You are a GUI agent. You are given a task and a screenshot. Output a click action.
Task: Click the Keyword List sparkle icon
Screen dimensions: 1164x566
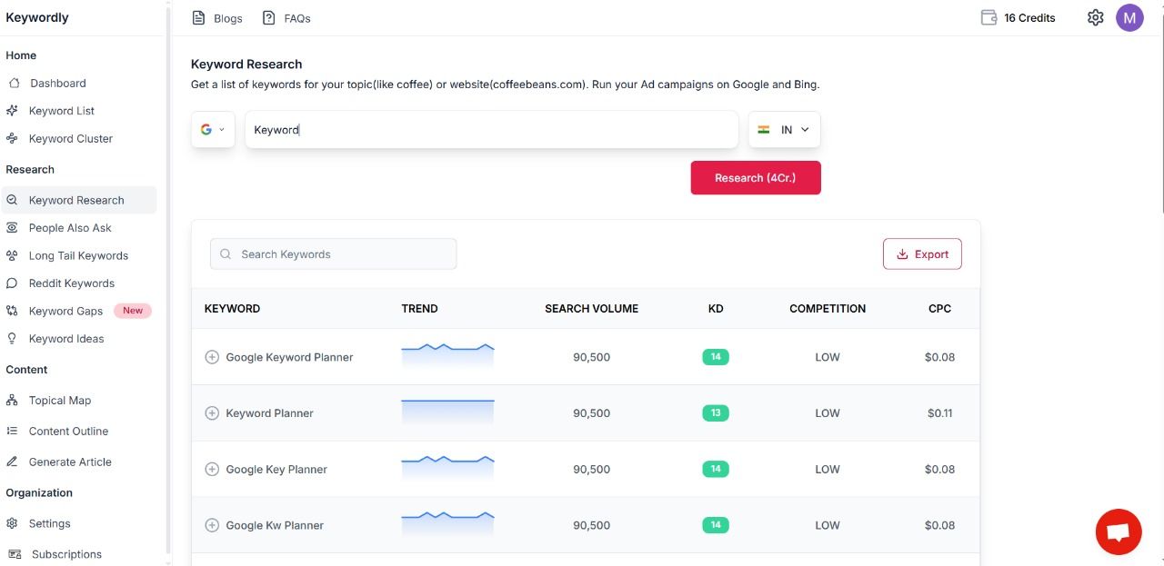click(x=12, y=111)
